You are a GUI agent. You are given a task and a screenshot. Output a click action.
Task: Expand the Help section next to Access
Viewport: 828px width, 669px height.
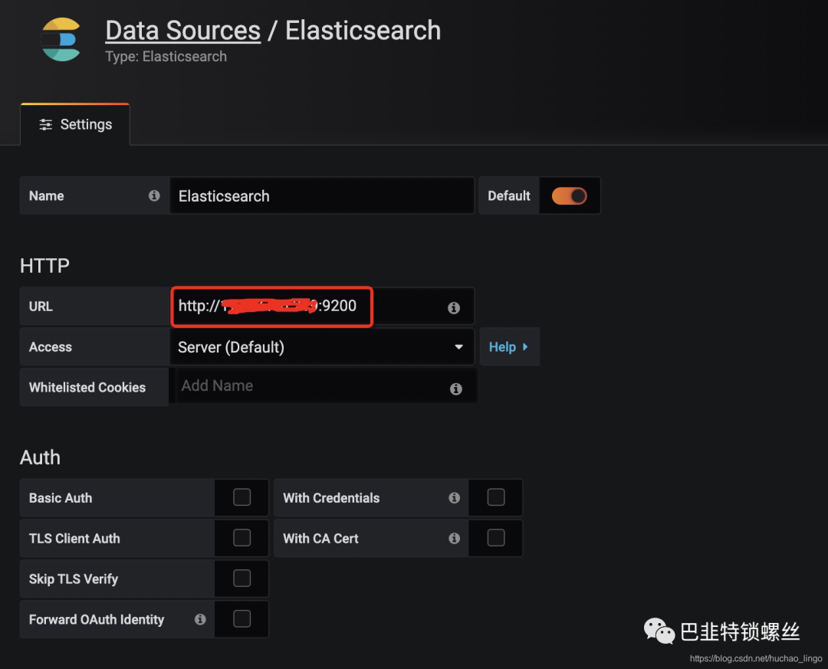point(509,347)
